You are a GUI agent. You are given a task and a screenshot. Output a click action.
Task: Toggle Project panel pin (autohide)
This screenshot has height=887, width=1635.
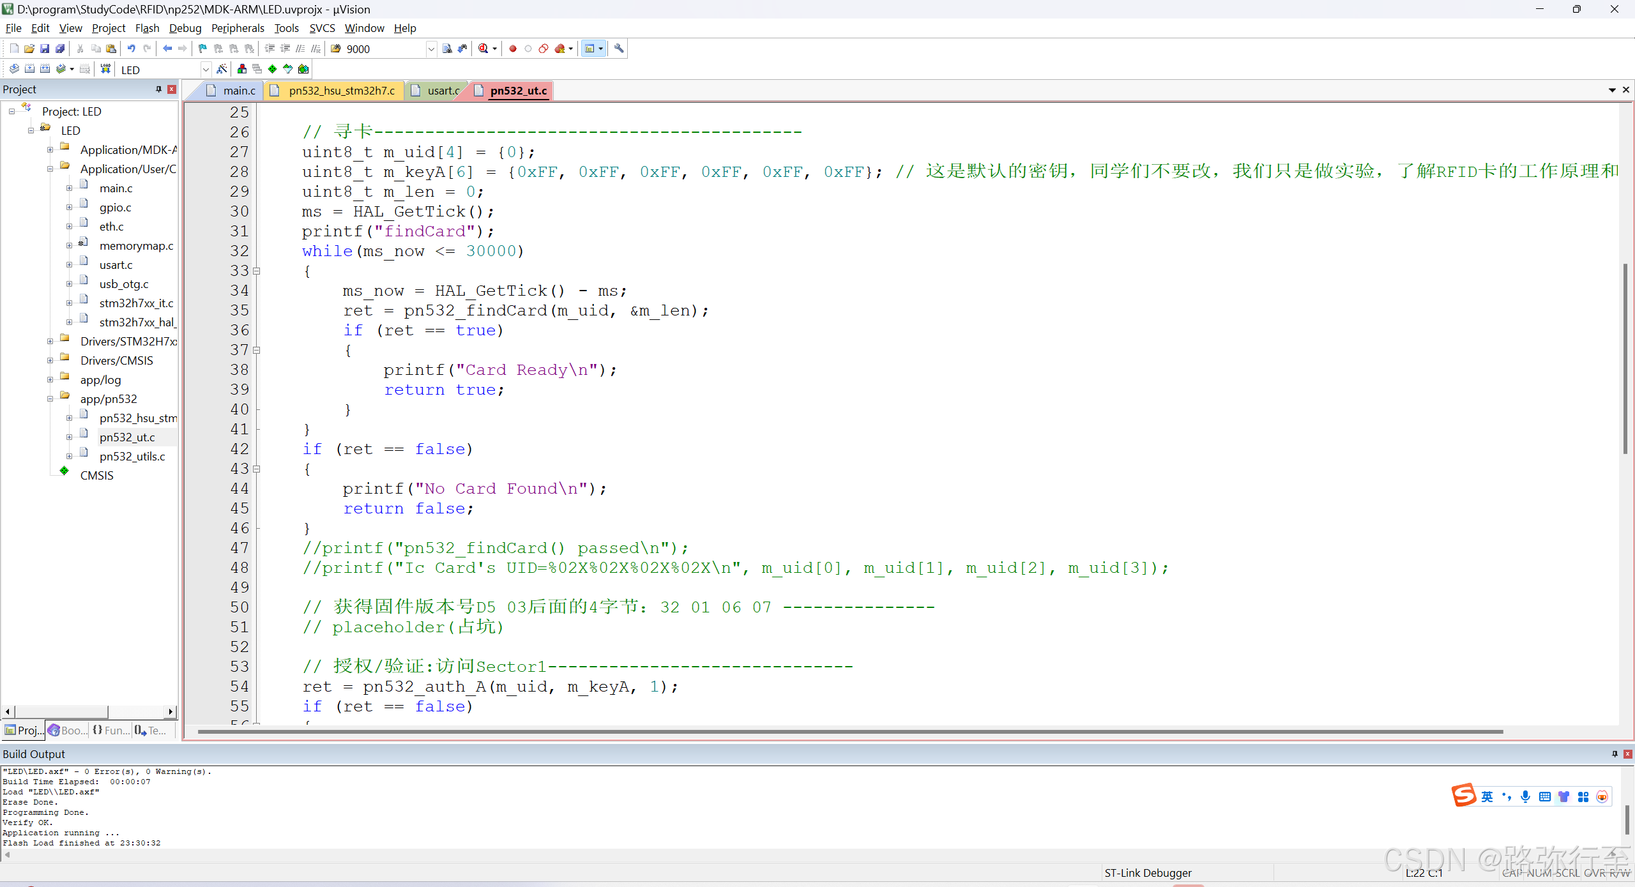tap(158, 89)
